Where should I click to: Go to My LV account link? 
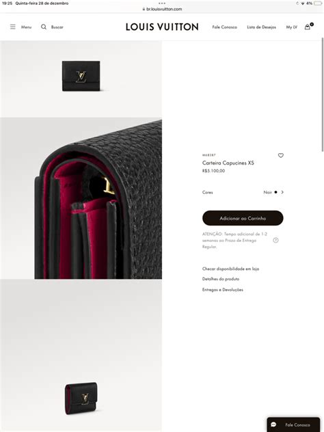tap(291, 27)
